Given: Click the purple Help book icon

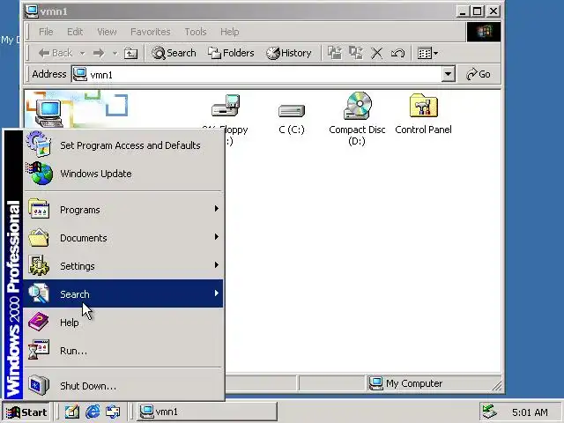Looking at the screenshot, I should click(39, 322).
